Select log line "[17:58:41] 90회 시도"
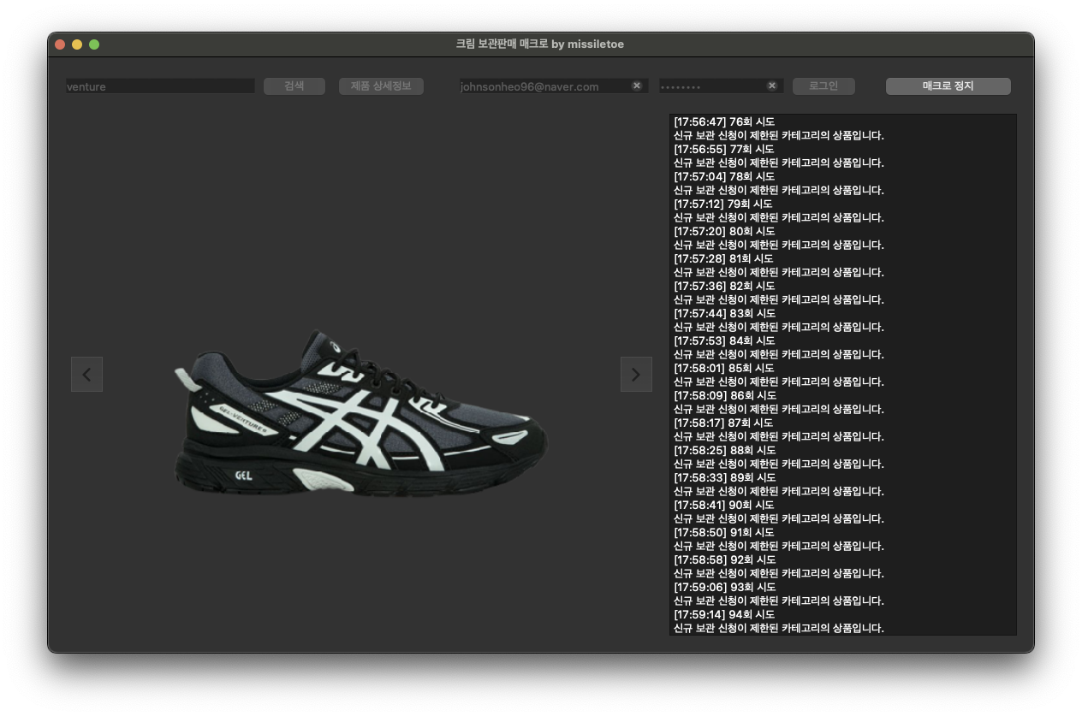Image resolution: width=1082 pixels, height=716 pixels. [724, 505]
